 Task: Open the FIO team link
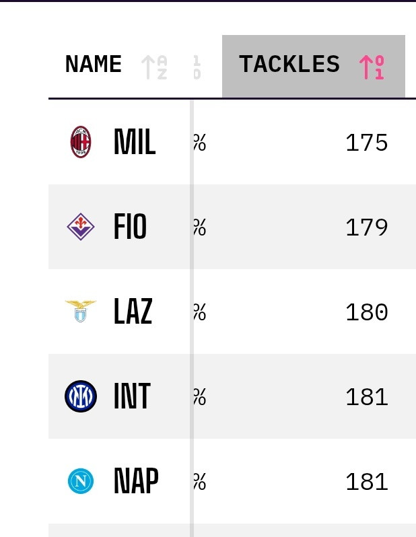point(131,227)
